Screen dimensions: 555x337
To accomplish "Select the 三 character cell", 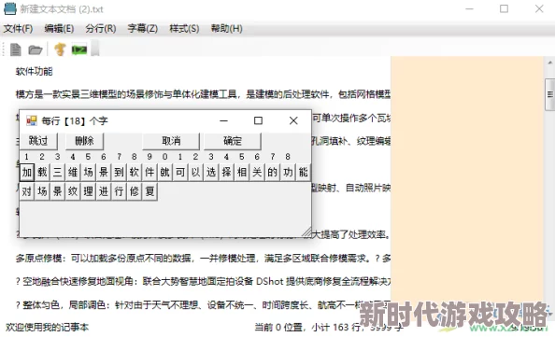I will click(57, 172).
